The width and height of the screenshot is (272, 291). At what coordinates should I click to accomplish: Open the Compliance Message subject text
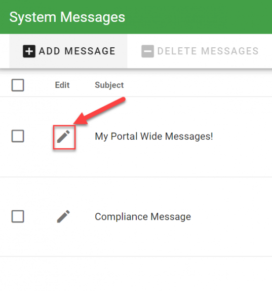(143, 216)
